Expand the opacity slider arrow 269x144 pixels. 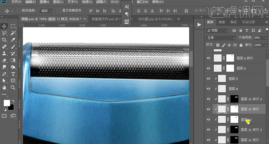pyautogui.click(x=266, y=38)
